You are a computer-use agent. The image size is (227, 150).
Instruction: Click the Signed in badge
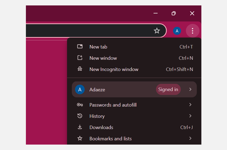(x=168, y=89)
